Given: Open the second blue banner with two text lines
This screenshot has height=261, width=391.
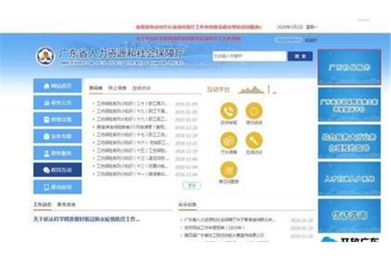Looking at the screenshot, I should pyautogui.click(x=349, y=104).
